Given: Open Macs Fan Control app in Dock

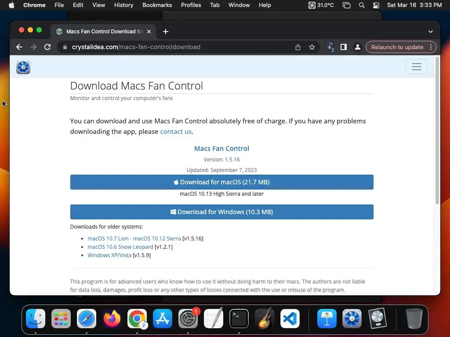Looking at the screenshot, I should click(x=352, y=319).
